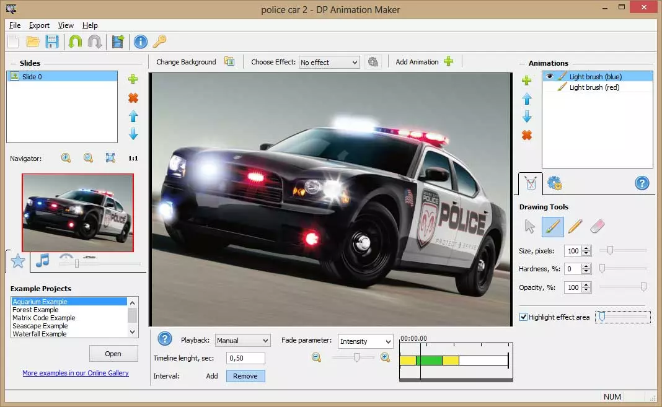The height and width of the screenshot is (407, 662).
Task: Switch to the star examples tab
Action: pos(18,261)
